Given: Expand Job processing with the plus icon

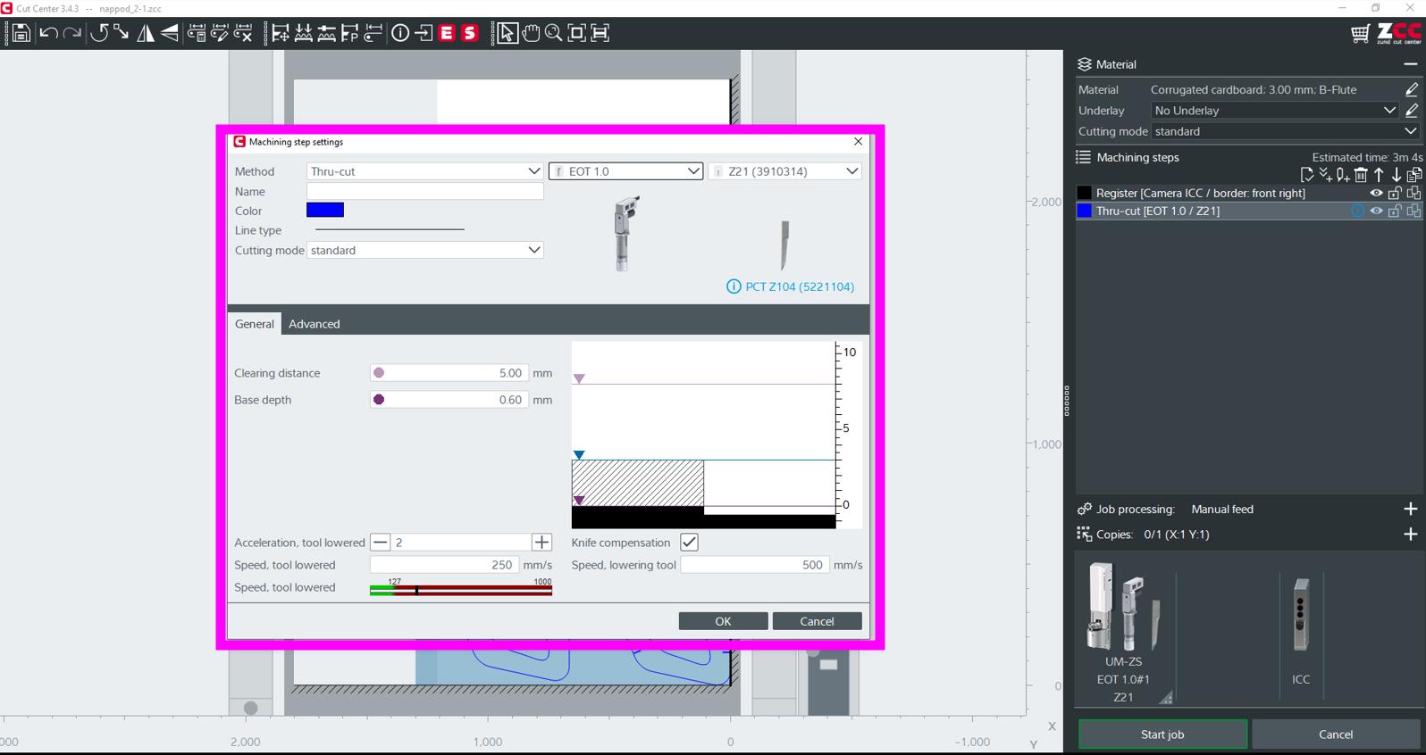Looking at the screenshot, I should [1411, 509].
